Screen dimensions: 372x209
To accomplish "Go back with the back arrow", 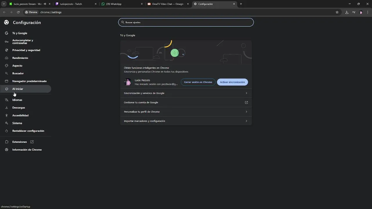I will coord(4,12).
